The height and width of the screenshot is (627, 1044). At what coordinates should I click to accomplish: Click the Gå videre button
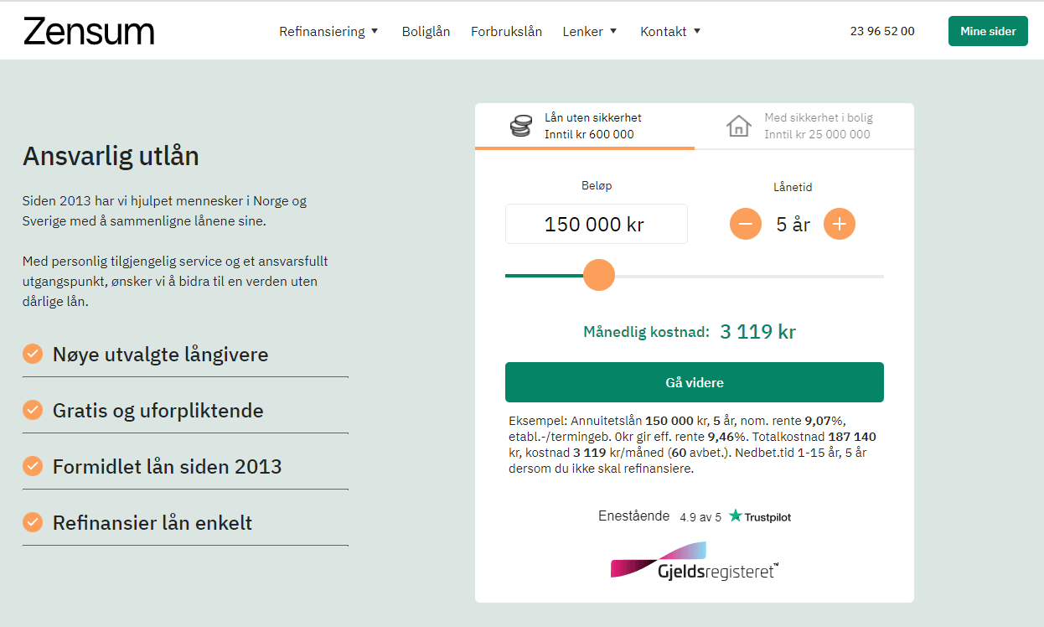pos(695,382)
